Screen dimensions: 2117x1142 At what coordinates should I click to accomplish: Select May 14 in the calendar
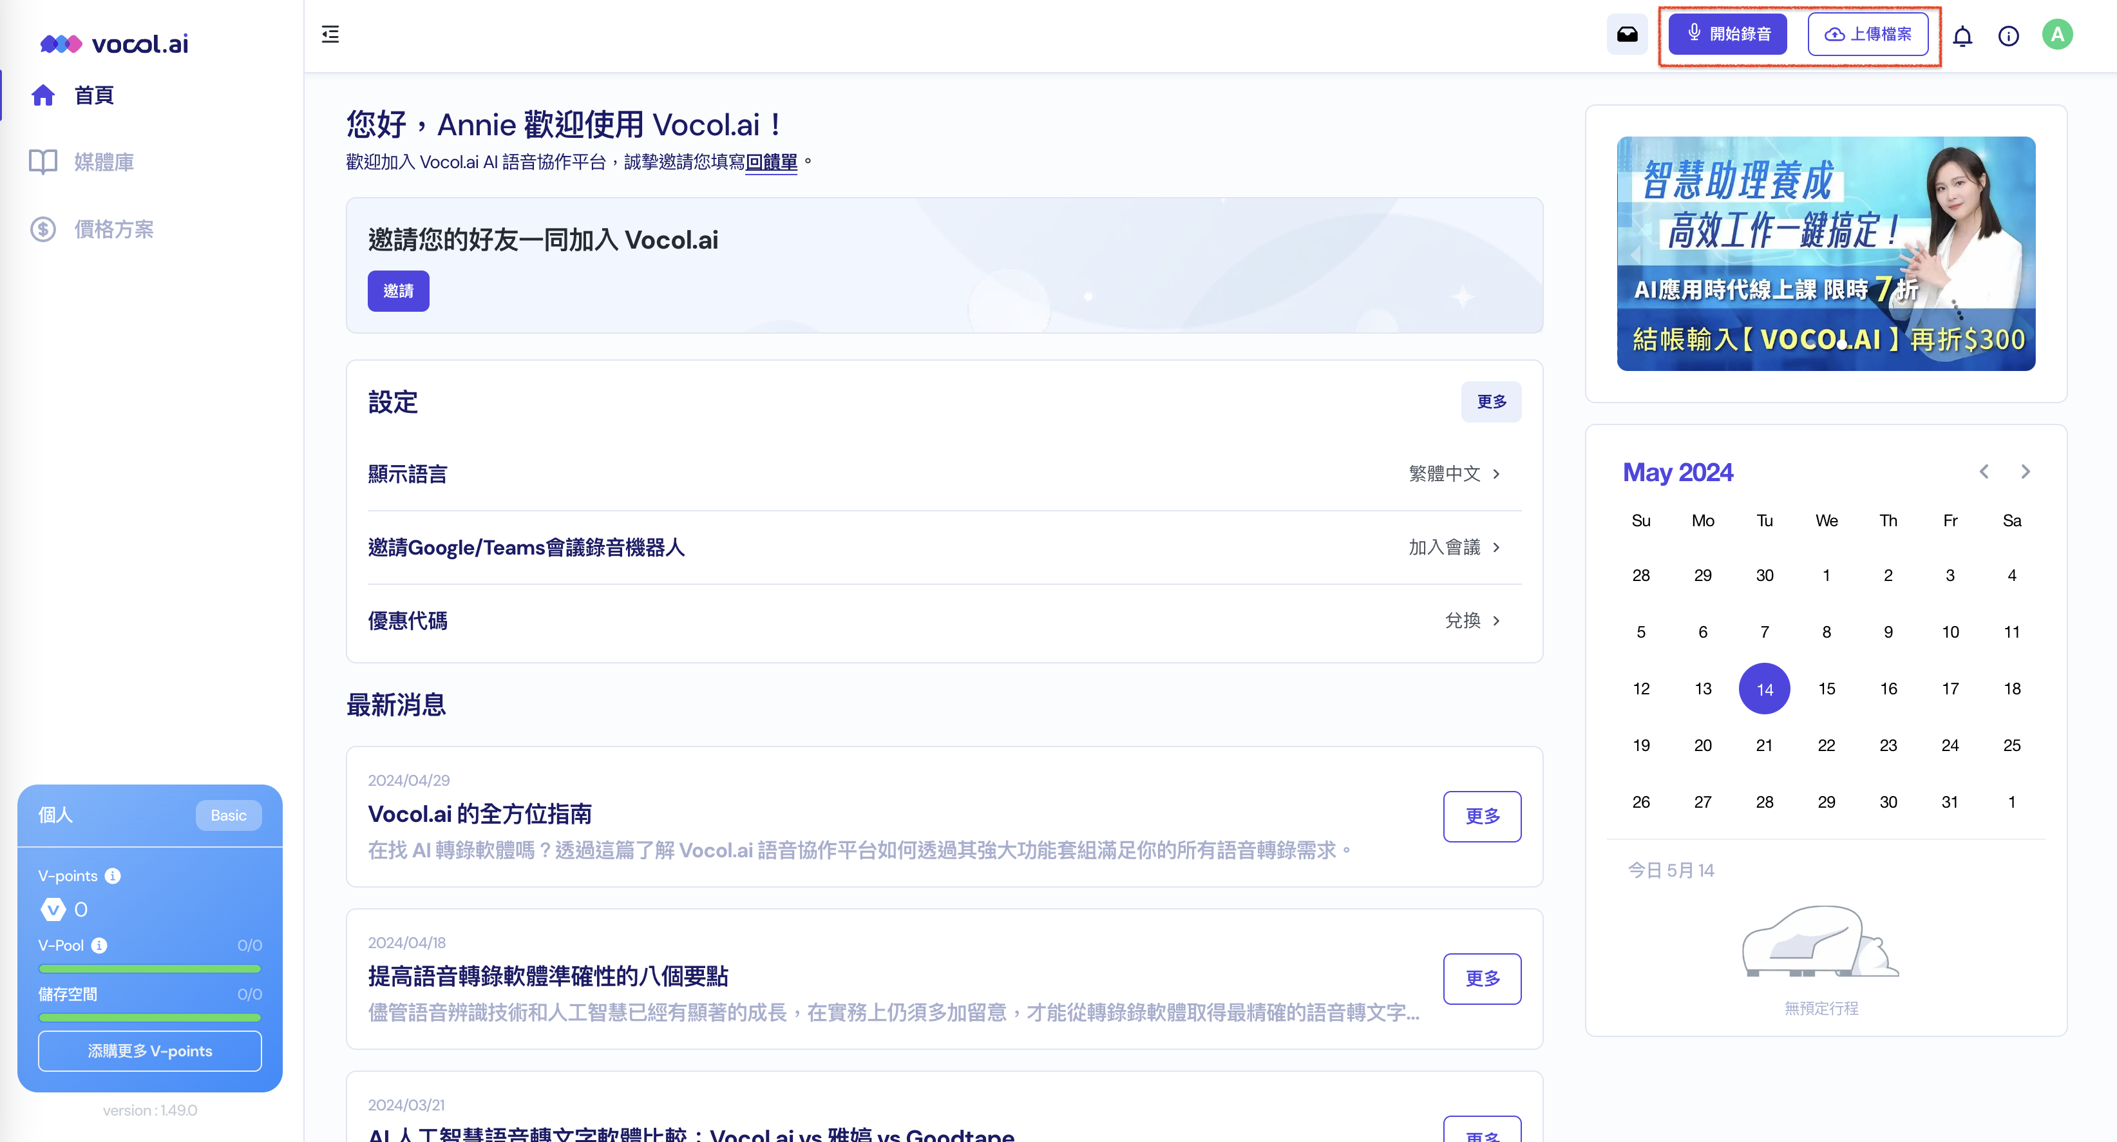click(x=1765, y=689)
